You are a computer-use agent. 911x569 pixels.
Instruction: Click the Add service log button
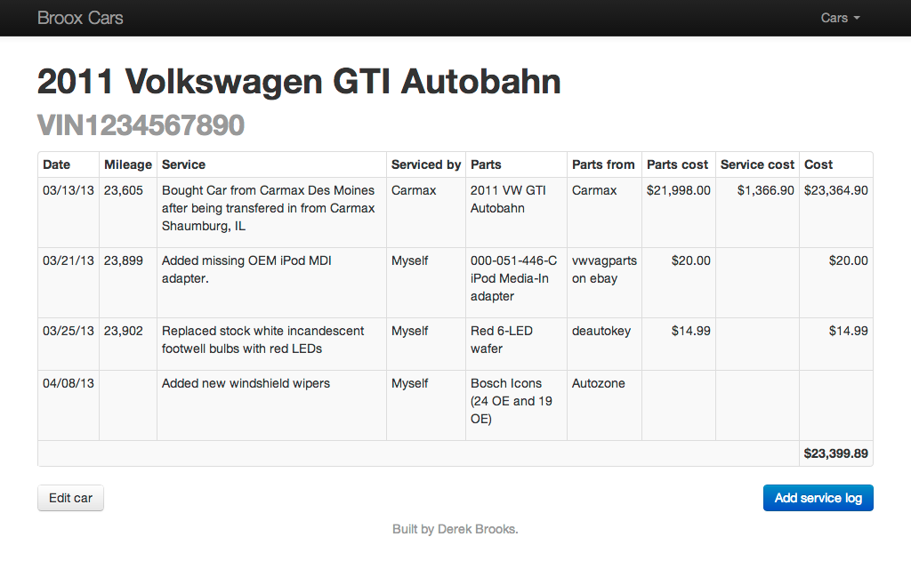click(x=818, y=498)
